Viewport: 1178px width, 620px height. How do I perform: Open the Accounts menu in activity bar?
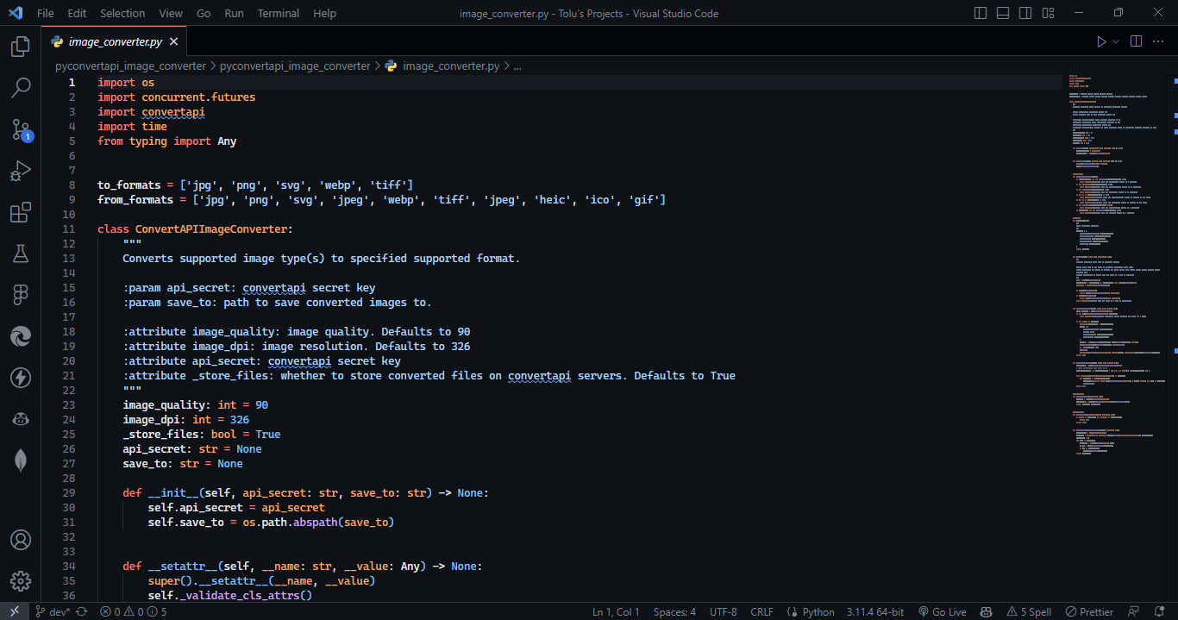pos(20,540)
